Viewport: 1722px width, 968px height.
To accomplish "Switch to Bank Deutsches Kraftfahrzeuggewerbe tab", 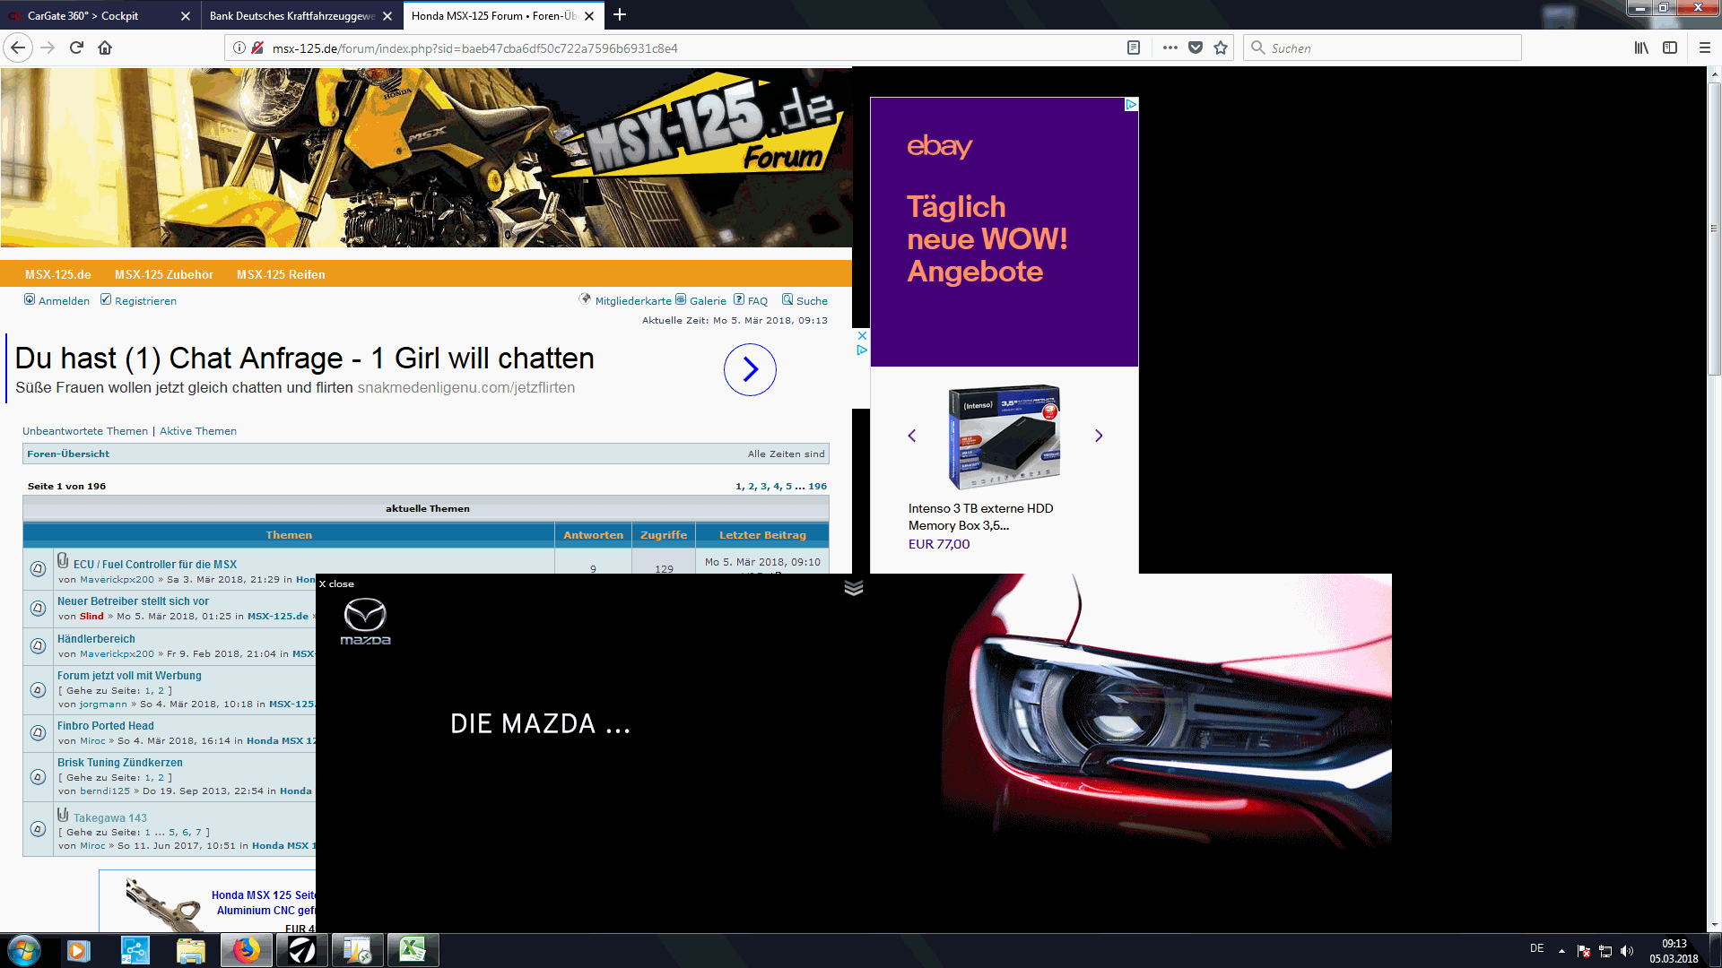I will pos(300,16).
